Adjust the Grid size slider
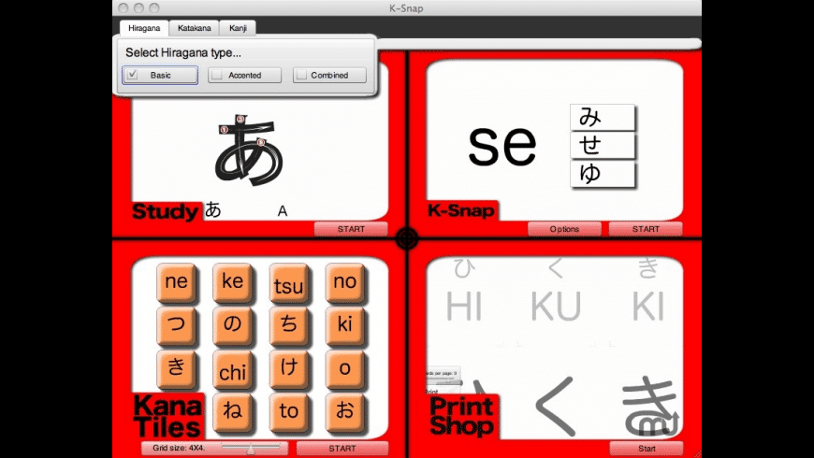 tap(252, 448)
